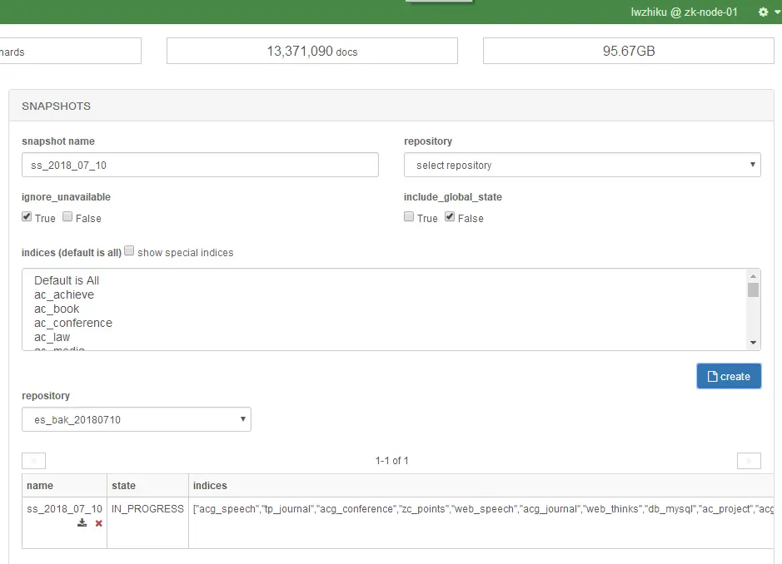Delete the ss_2018_07_10 snapshot with red X
782x564 pixels.
pos(99,523)
